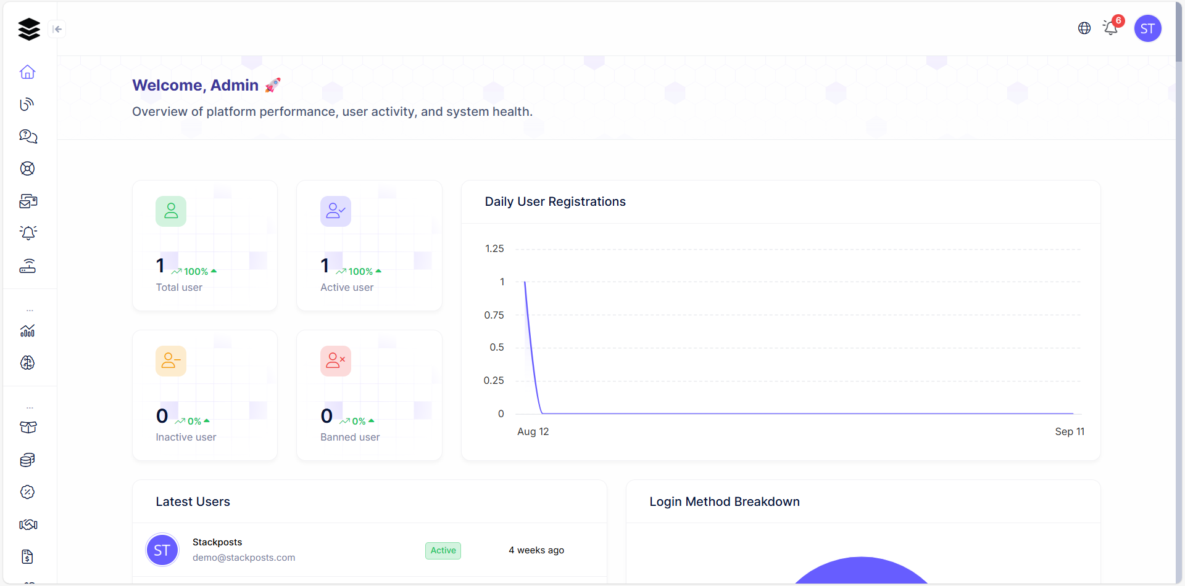Open the invoice document sidebar icon
Screen dimensions: 1185x586
[x=27, y=557]
